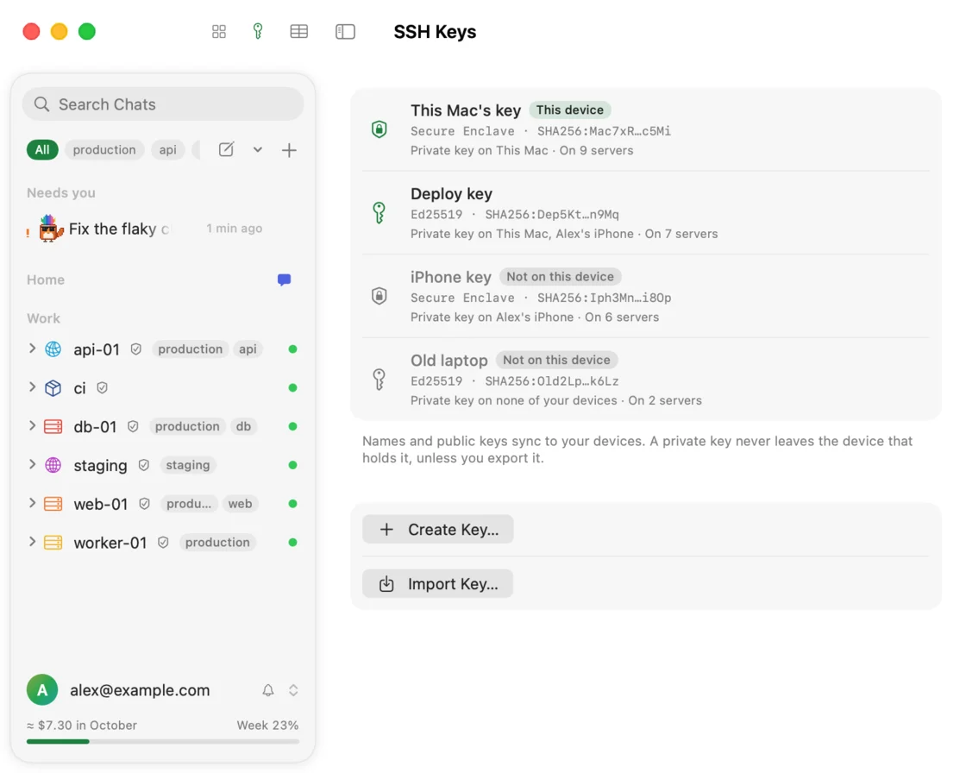The width and height of the screenshot is (966, 773).
Task: Focus the Search Chats field
Action: pos(163,104)
